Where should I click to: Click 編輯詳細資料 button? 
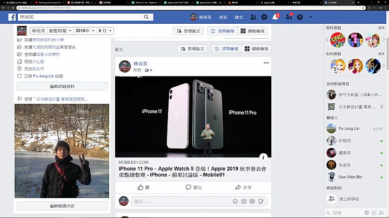click(x=62, y=86)
